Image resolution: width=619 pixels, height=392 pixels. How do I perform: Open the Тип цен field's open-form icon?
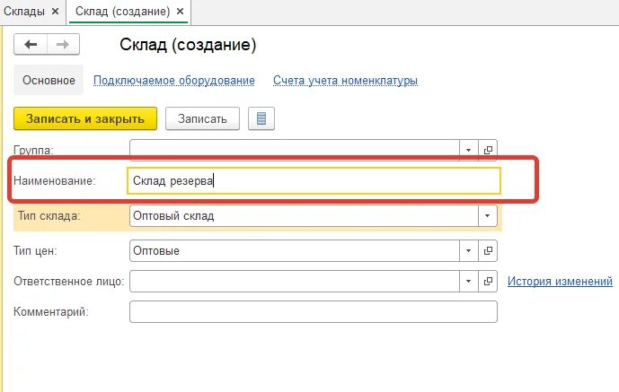pos(488,250)
